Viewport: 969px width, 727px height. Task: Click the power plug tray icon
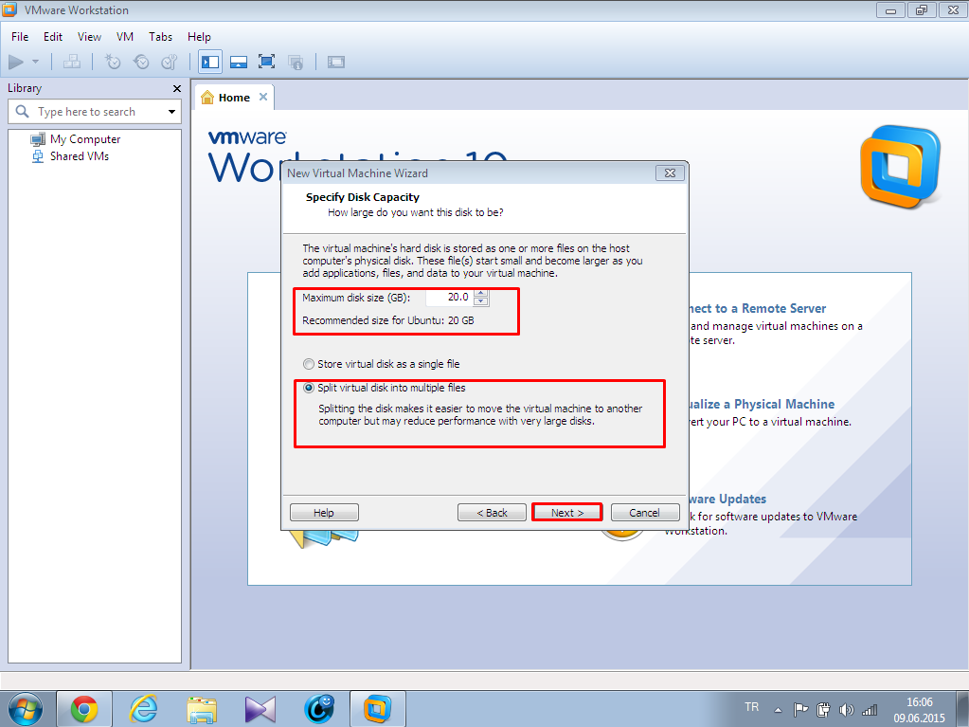point(823,709)
